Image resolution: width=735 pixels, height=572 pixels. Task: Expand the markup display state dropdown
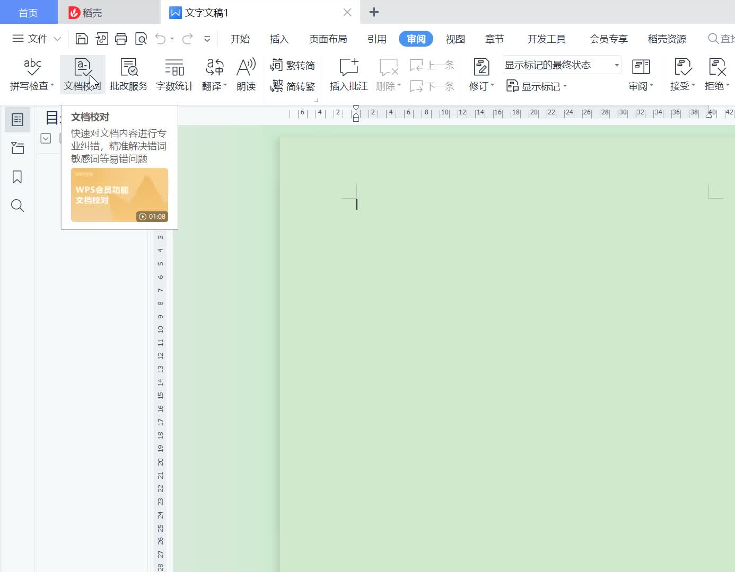[x=616, y=65]
